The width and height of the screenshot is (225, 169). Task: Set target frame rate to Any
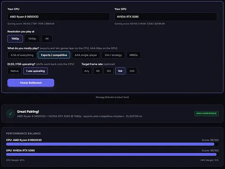[x=87, y=71]
